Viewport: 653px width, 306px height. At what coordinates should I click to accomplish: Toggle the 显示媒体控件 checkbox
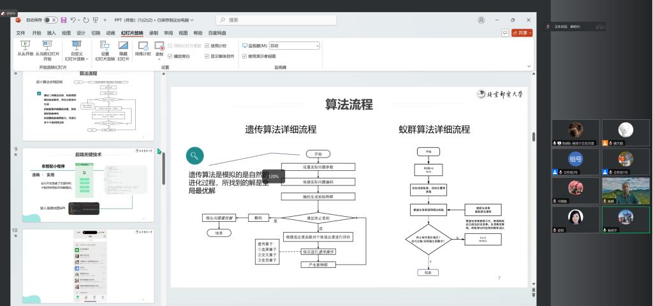[207, 56]
